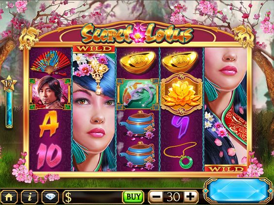Click the dollar balance display

pyautogui.click(x=93, y=197)
